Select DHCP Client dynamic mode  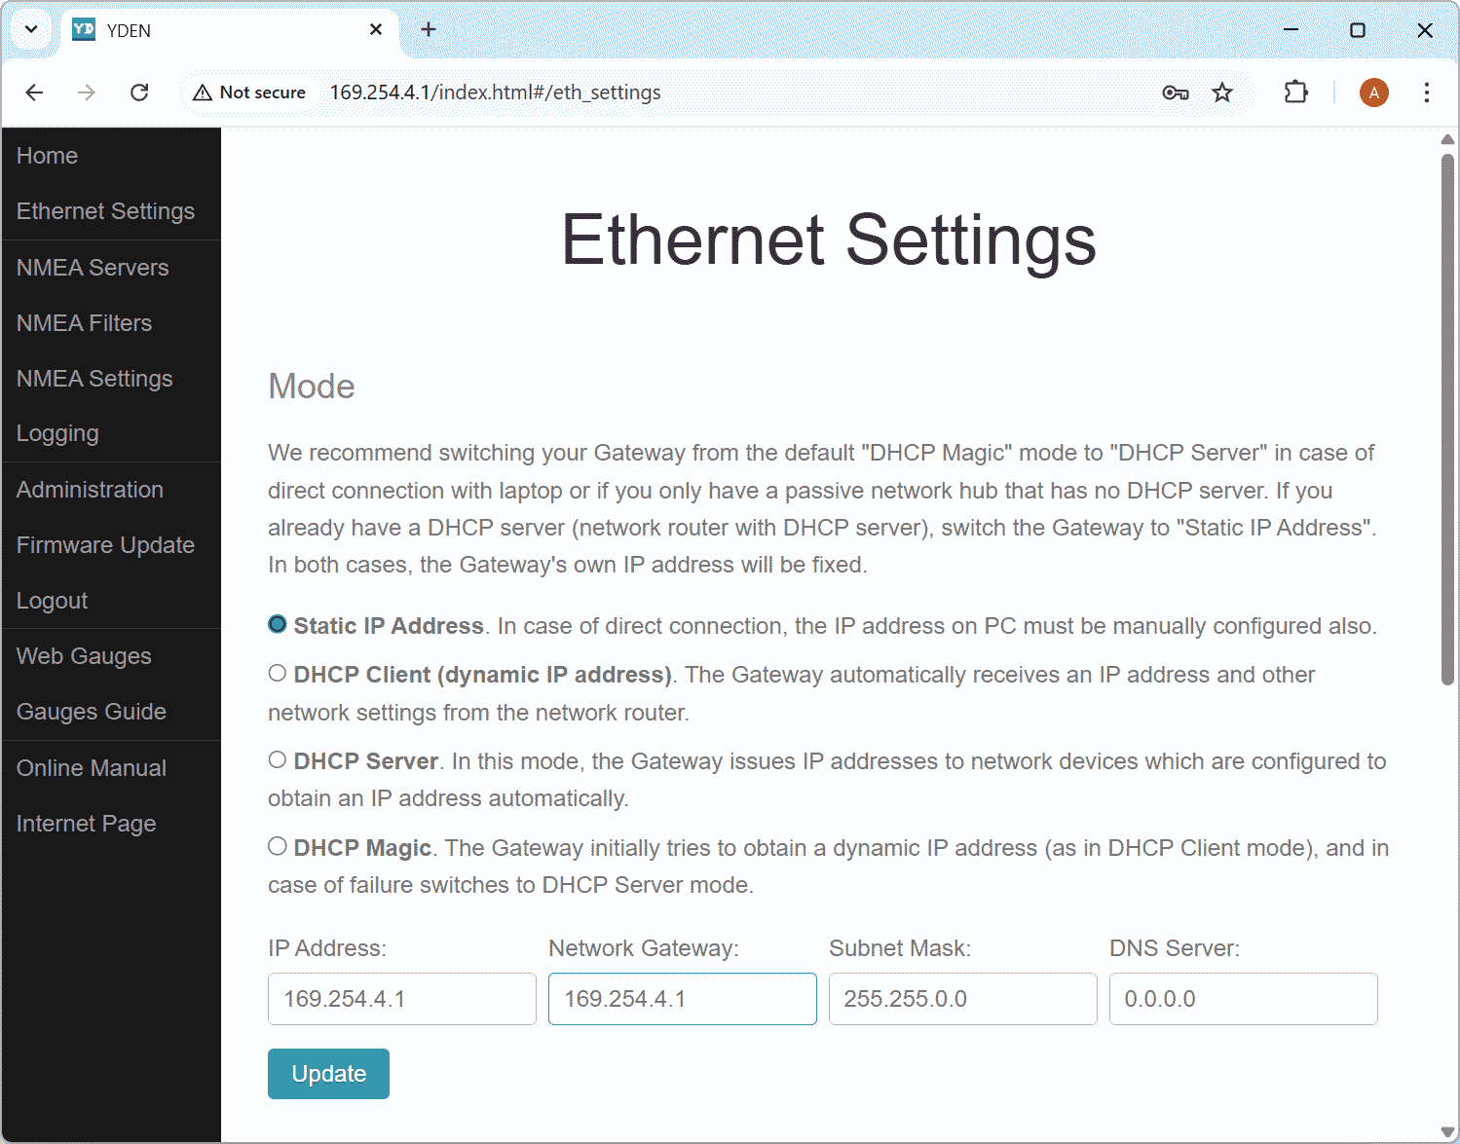click(x=277, y=673)
